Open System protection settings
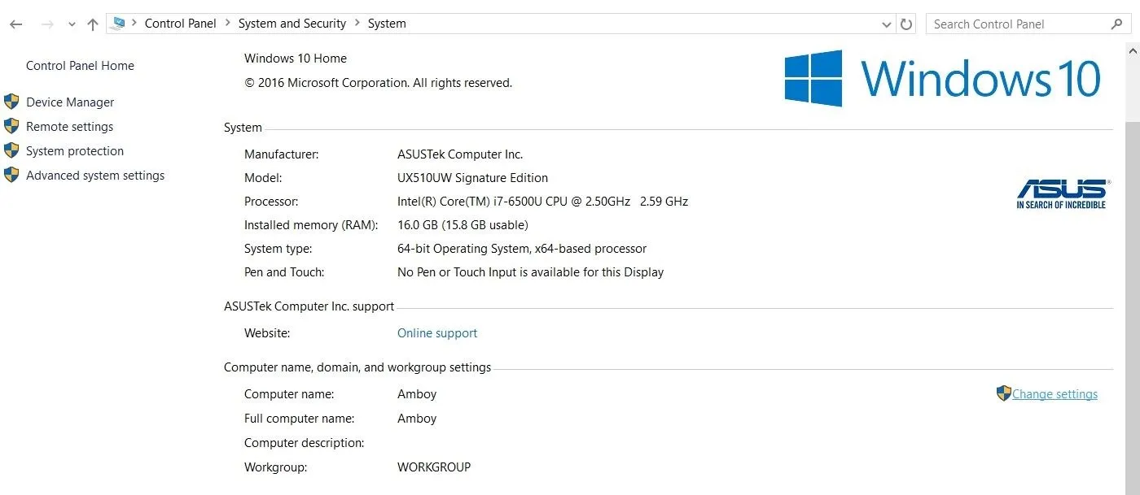Viewport: 1140px width, 495px height. click(x=75, y=151)
